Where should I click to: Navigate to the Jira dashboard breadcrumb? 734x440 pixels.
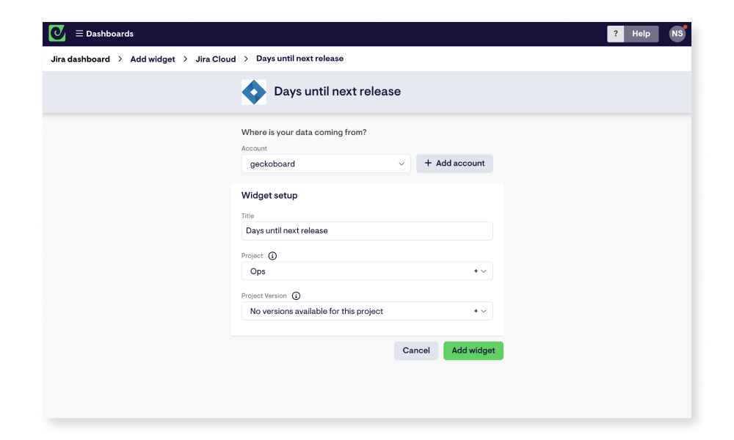[x=80, y=59]
